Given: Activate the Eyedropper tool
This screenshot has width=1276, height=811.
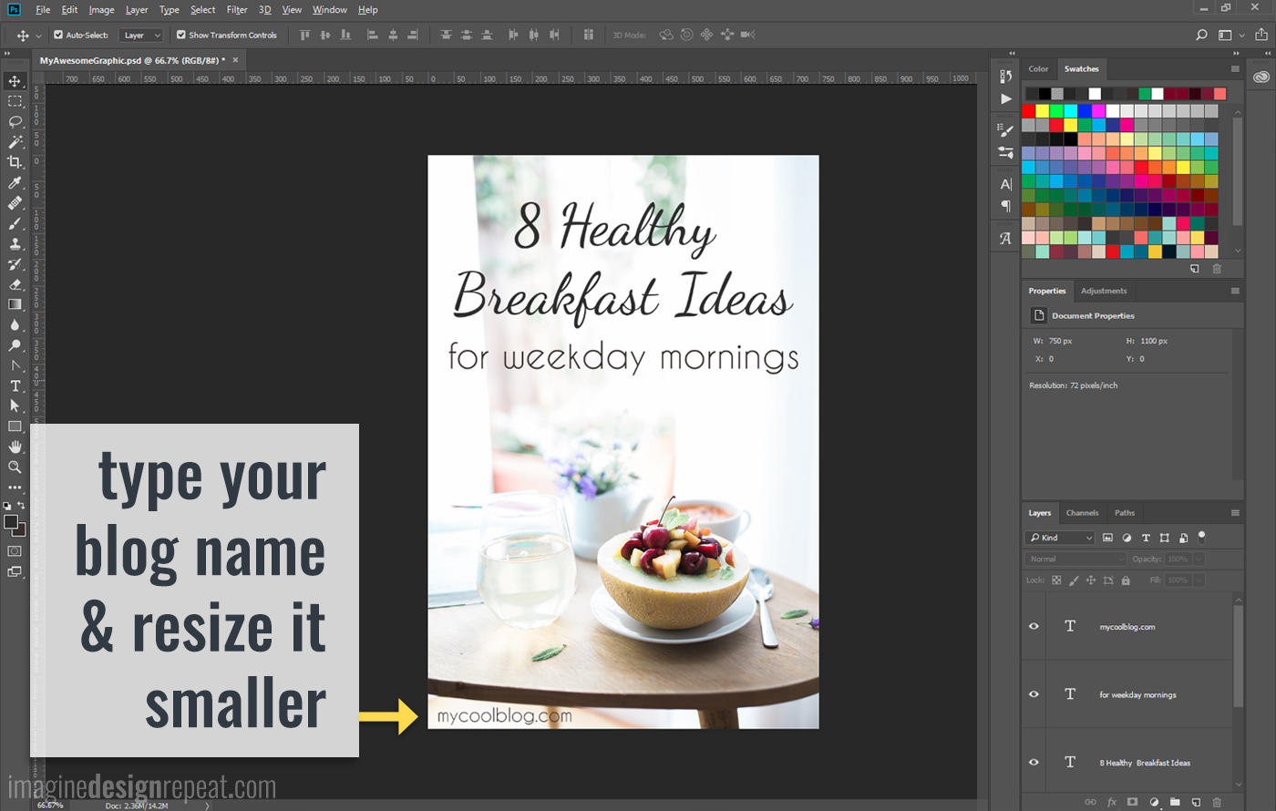Looking at the screenshot, I should [x=15, y=182].
